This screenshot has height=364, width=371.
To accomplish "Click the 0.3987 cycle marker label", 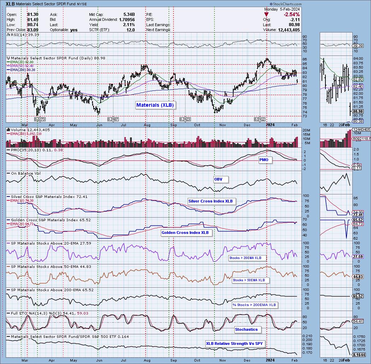I will click(x=113, y=119).
